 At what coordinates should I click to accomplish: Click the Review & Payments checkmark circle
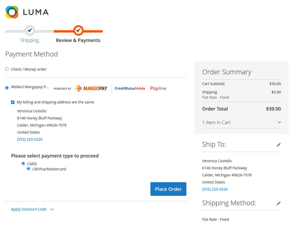pos(78,30)
